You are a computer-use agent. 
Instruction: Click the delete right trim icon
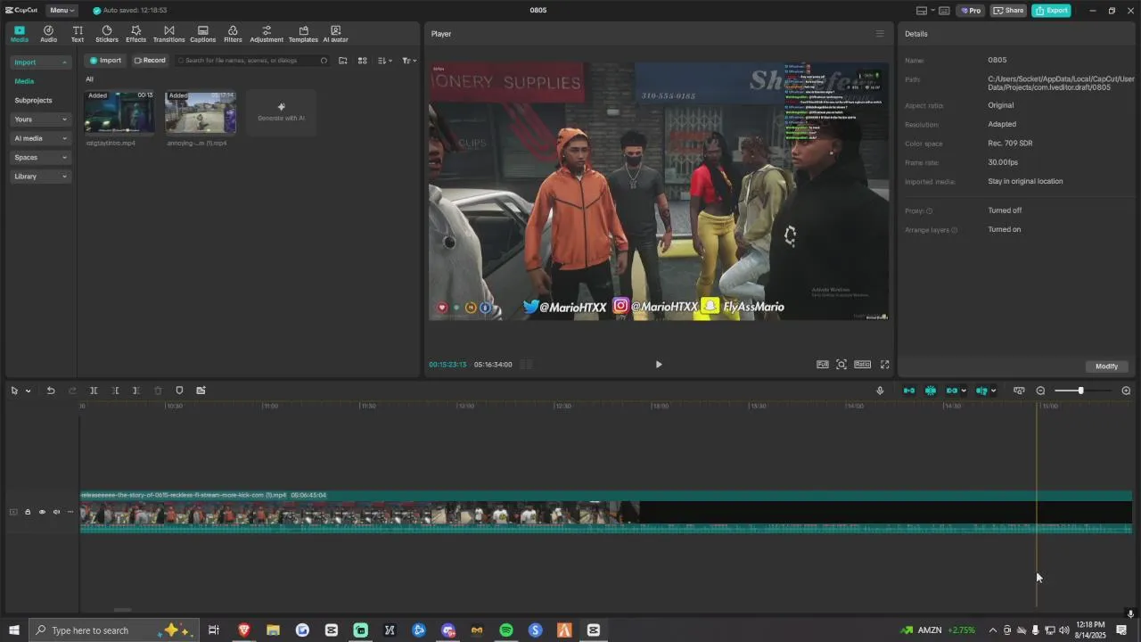135,391
